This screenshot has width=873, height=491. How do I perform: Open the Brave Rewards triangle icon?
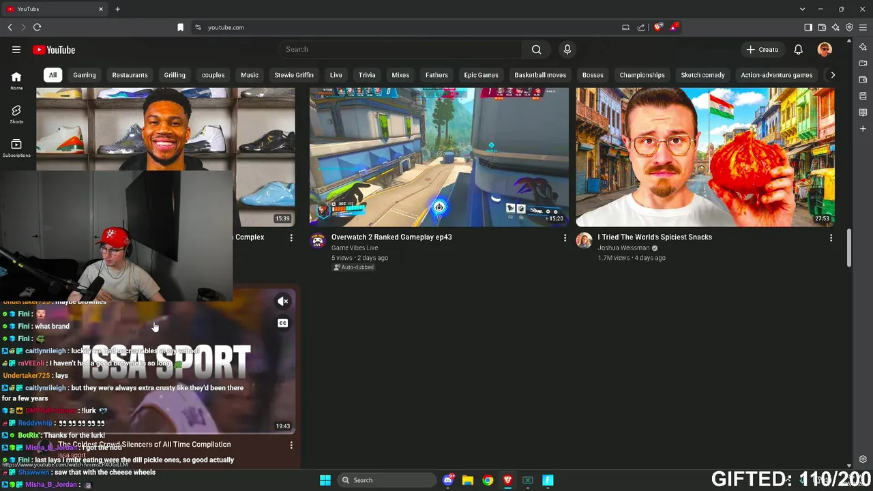pos(674,27)
